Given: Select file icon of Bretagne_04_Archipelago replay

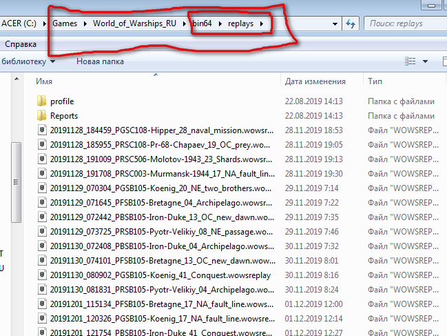Looking at the screenshot, I should (42, 202).
